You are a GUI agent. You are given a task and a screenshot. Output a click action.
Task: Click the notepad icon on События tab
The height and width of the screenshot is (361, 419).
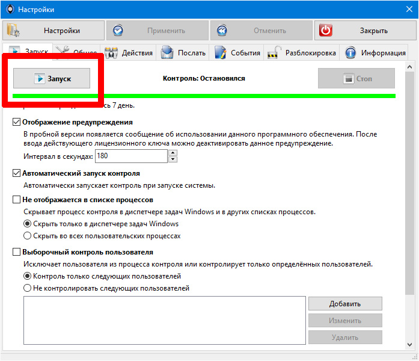(220, 52)
